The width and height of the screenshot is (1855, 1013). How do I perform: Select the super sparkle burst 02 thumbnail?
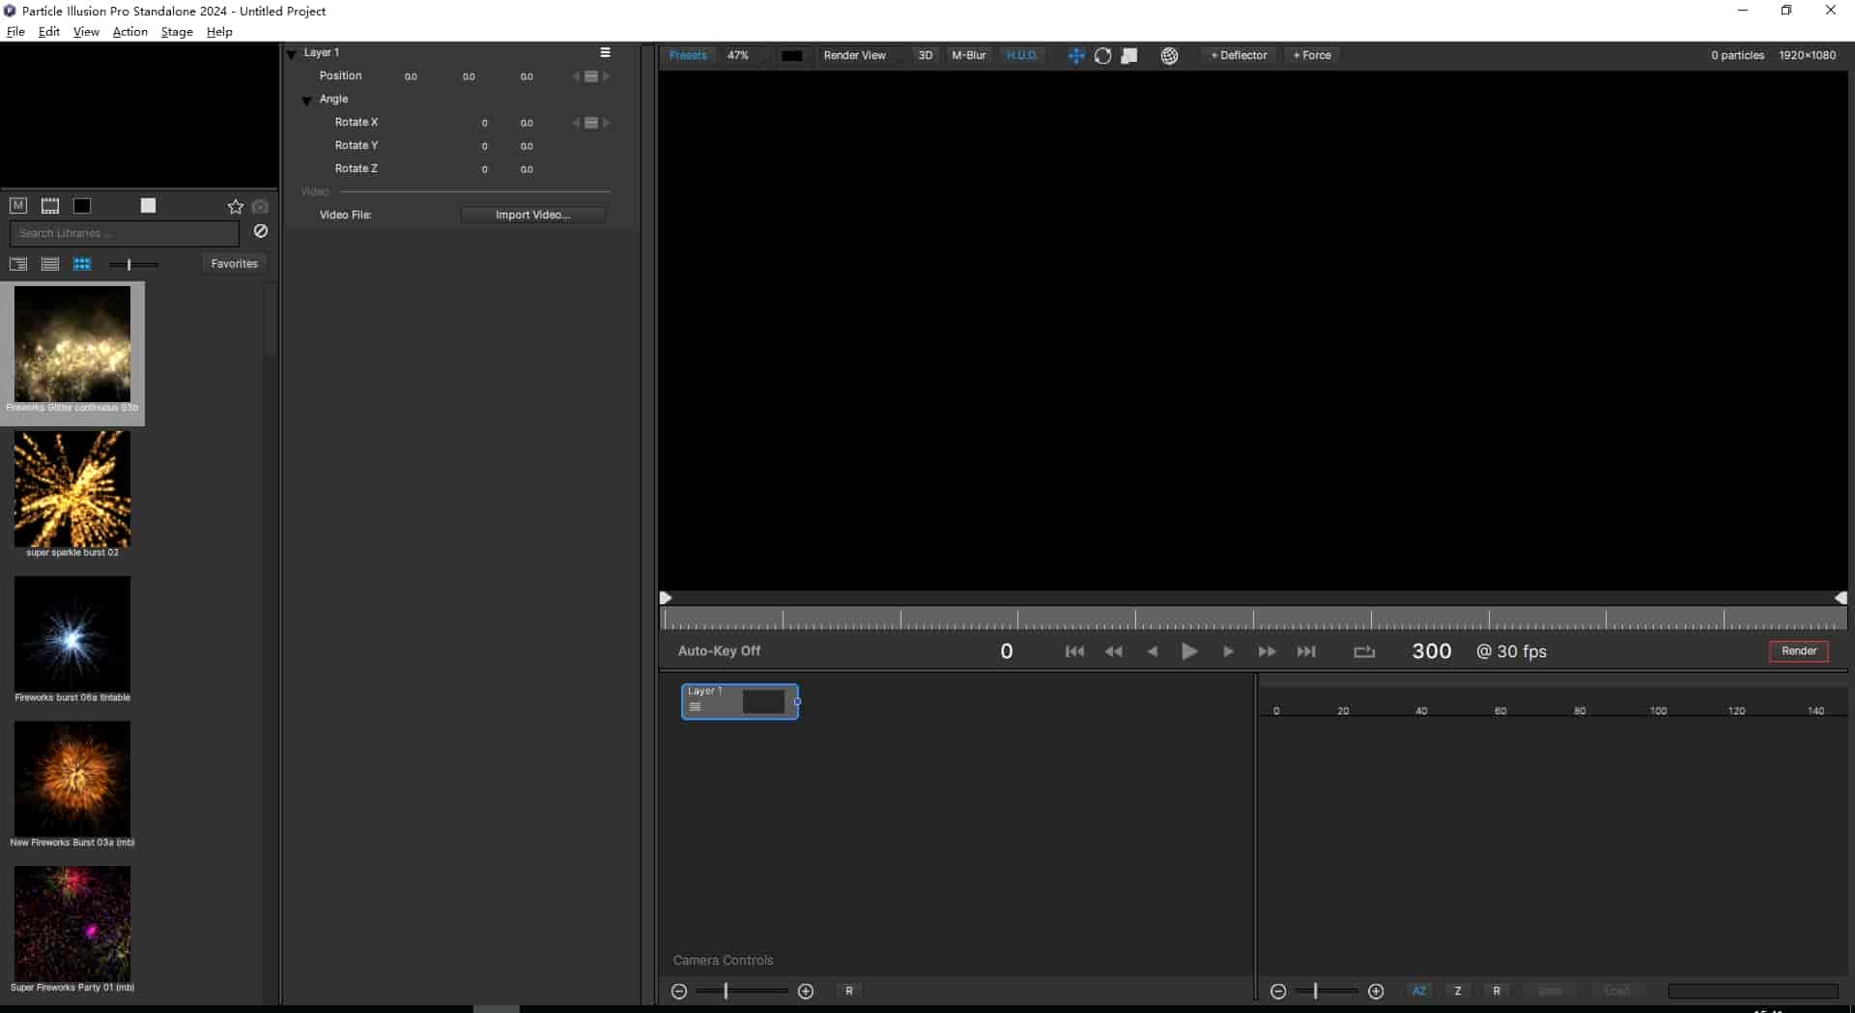pos(71,490)
